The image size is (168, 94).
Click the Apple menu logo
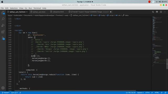[x=2, y=2]
